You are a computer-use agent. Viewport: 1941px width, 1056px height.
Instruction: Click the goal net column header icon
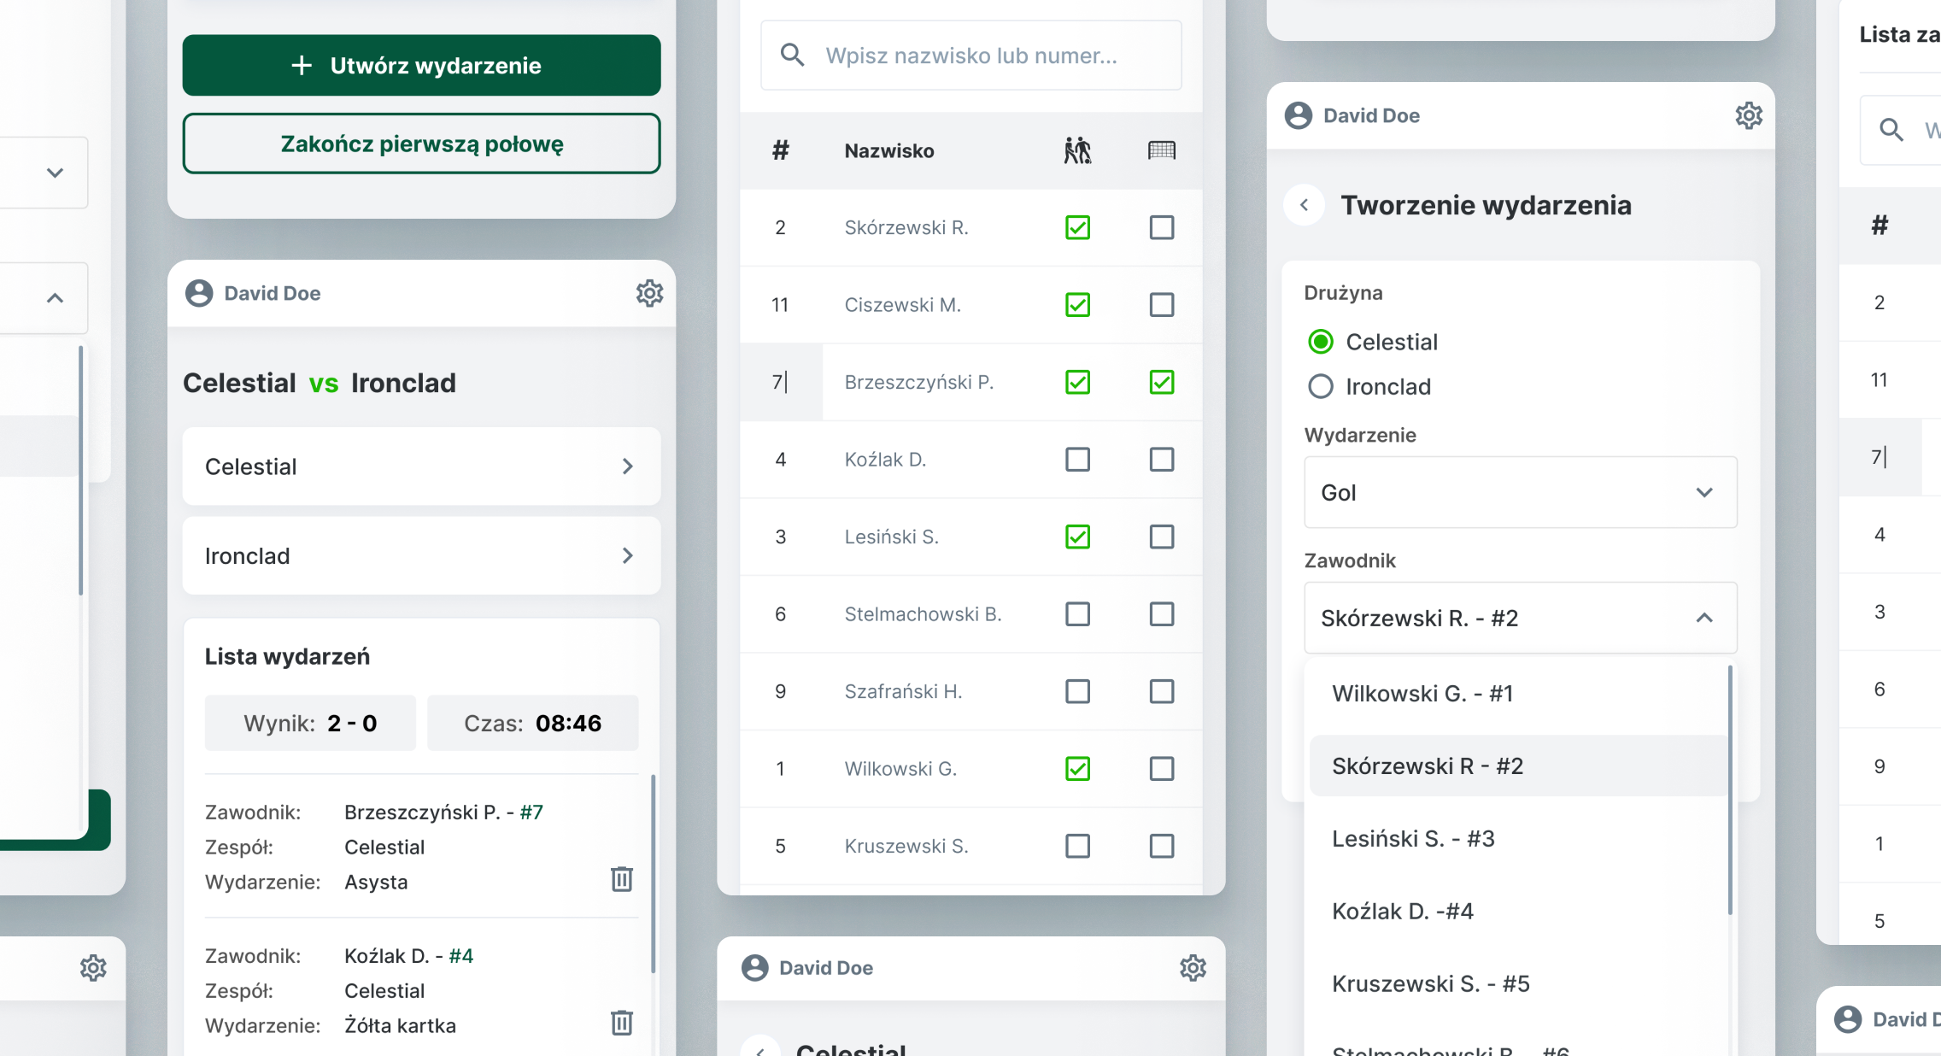[1162, 150]
